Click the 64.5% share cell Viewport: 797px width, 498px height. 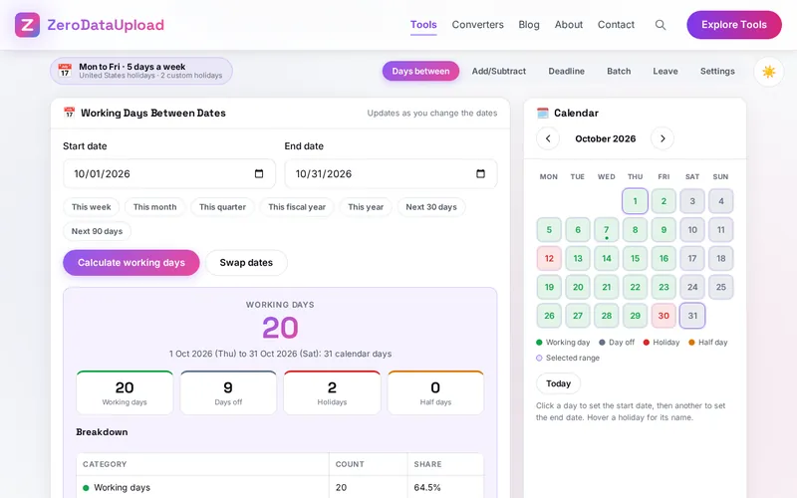(x=427, y=488)
